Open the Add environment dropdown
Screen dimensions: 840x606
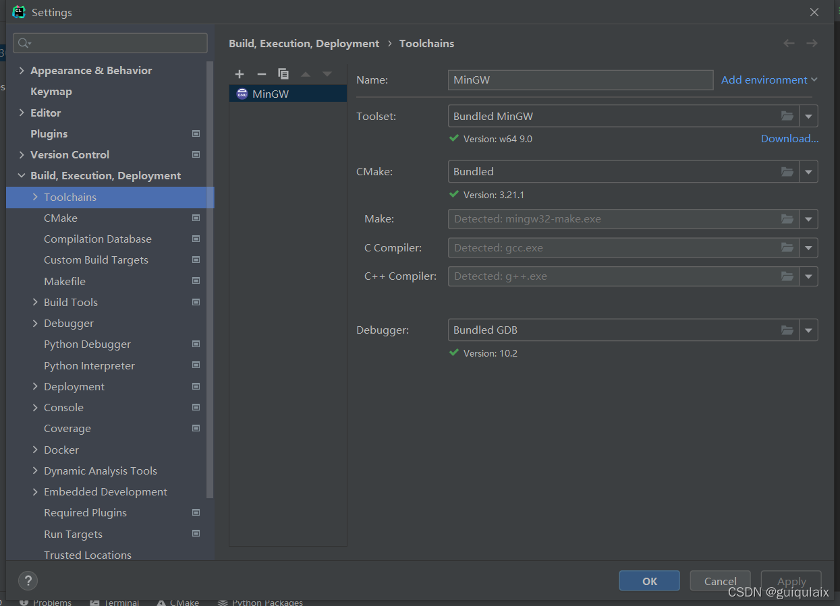[x=769, y=80]
